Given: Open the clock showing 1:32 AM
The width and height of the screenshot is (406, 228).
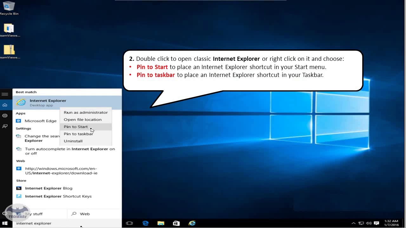Looking at the screenshot, I should 391,223.
